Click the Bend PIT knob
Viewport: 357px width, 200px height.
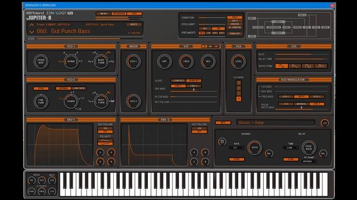pos(31,181)
